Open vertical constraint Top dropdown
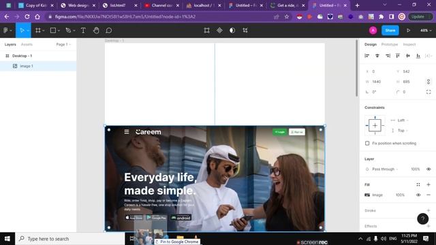Viewport: 436px width, 245px height. [403, 131]
